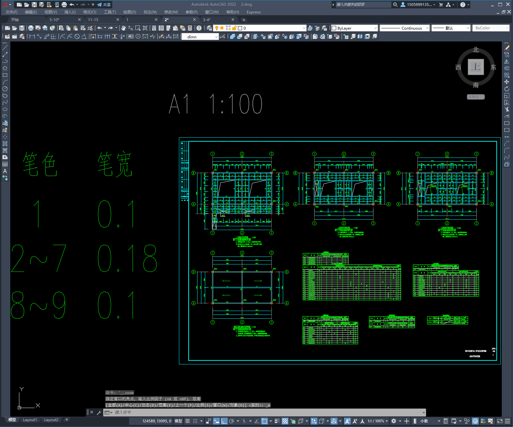Open the 默认 lineweight dropdown
513x427 pixels.
click(x=468, y=28)
